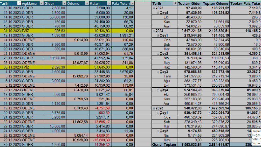
Task: Collapse the Çey2 group with total 9.174,58
Action: pyautogui.click(x=158, y=131)
